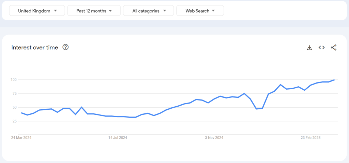Click the embed code icon
The width and height of the screenshot is (349, 163).
321,48
